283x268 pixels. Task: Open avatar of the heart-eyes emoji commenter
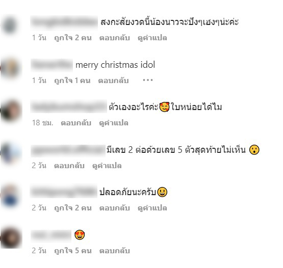pos(11,238)
